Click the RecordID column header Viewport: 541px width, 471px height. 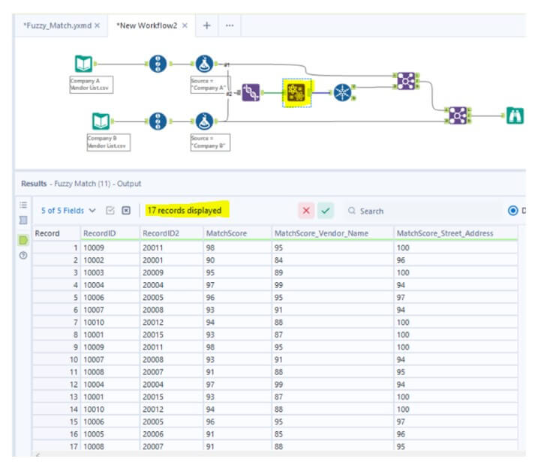click(110, 233)
